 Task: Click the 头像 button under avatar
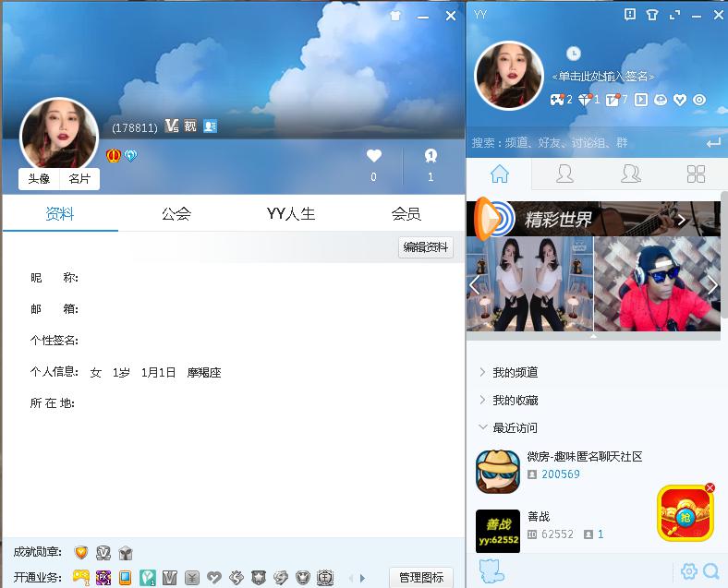[39, 179]
